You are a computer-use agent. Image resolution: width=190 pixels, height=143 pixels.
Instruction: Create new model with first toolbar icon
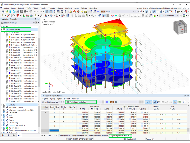(3, 12)
